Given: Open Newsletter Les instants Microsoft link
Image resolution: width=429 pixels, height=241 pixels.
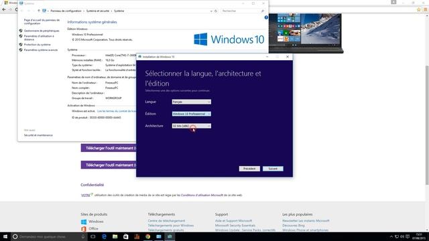Looking at the screenshot, I should pos(306,221).
